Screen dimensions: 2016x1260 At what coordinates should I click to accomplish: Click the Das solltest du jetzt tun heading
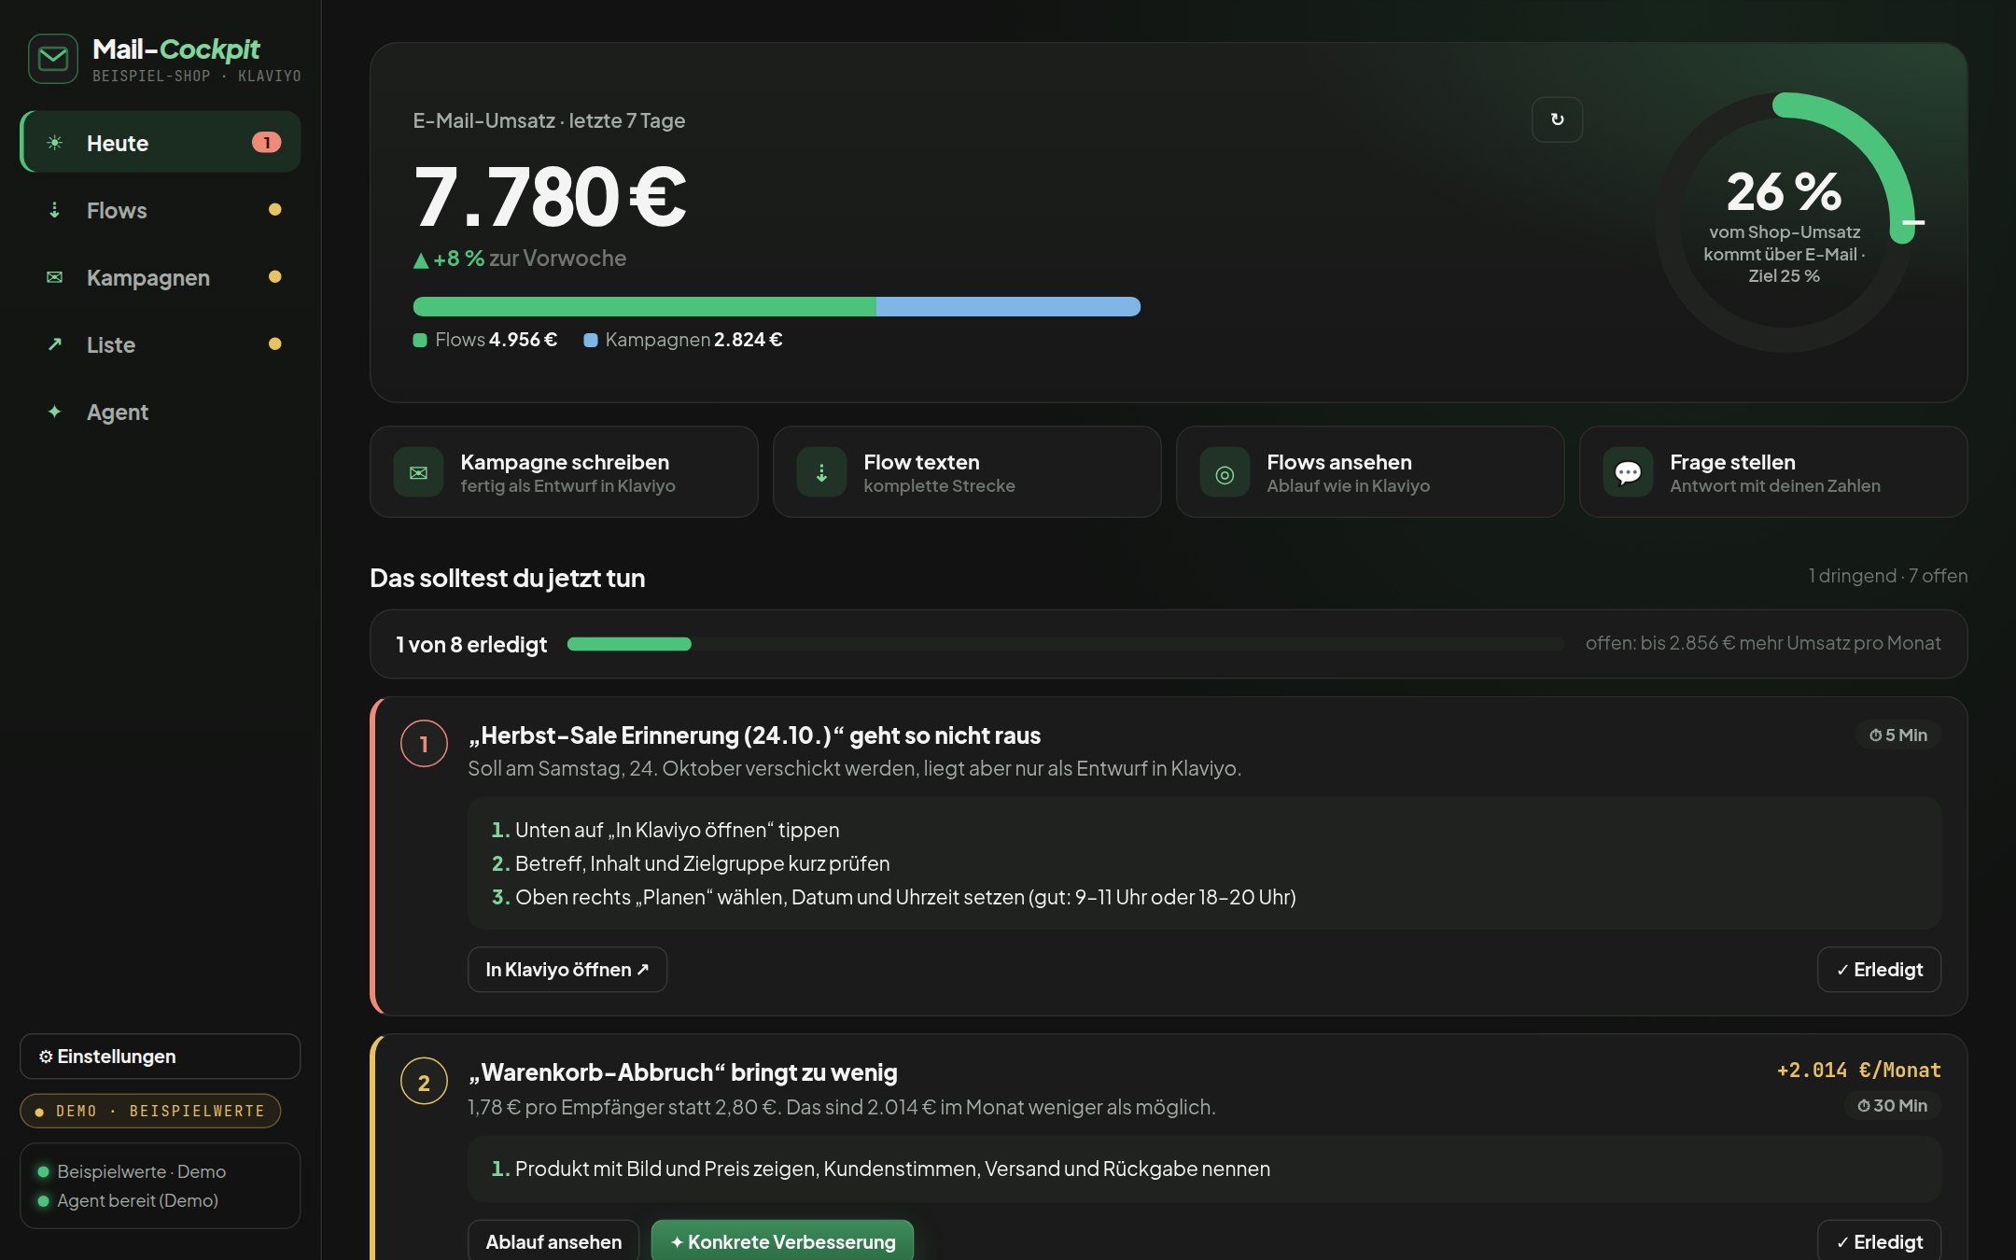point(508,578)
